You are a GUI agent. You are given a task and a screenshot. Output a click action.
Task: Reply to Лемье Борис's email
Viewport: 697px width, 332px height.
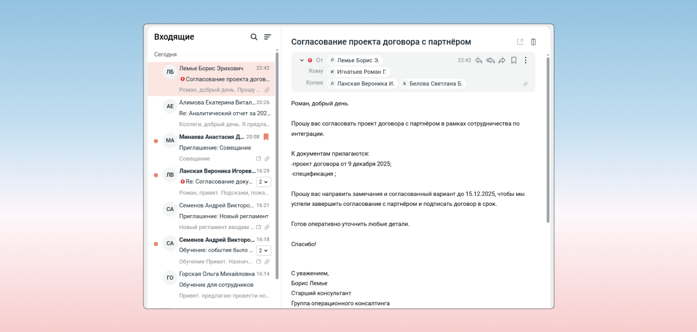[x=479, y=60]
